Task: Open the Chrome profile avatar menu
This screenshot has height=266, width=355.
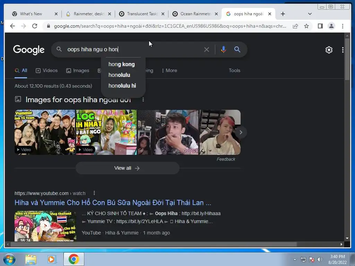Action: (331, 26)
